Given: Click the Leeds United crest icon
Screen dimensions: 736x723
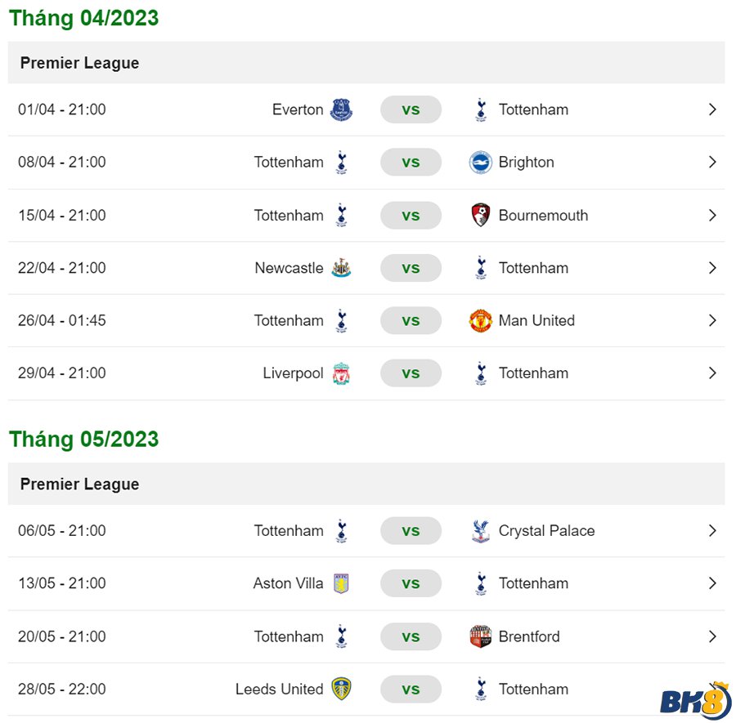Looking at the screenshot, I should pyautogui.click(x=342, y=689).
